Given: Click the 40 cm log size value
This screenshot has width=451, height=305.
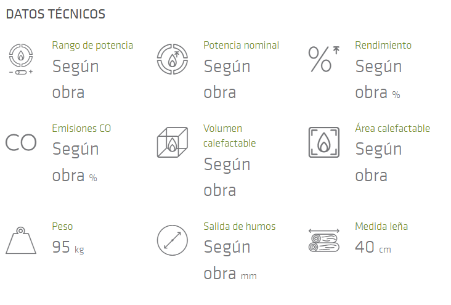Looking at the screenshot, I should click(x=373, y=248).
